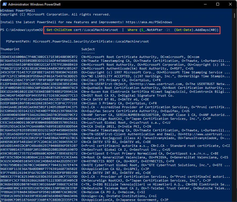
Task: Click CN=KEYNECTIS ROOT CA subject
Action: click(127, 161)
